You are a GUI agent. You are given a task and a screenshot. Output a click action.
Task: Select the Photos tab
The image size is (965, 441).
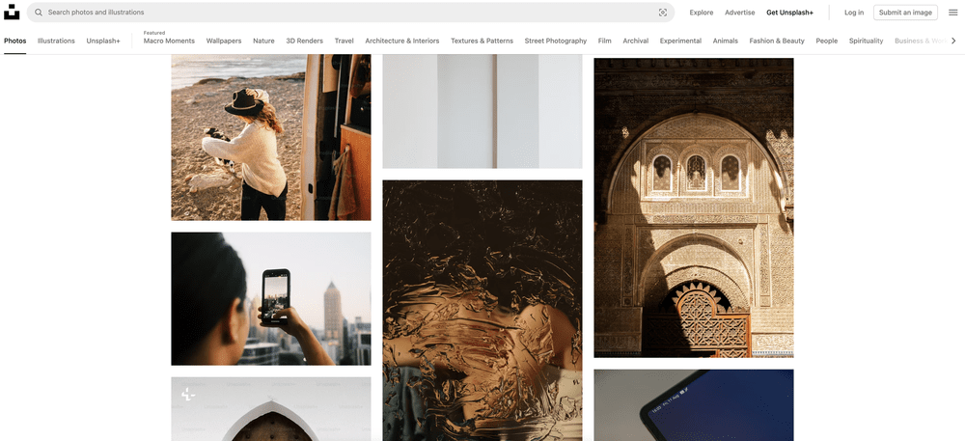tap(14, 41)
